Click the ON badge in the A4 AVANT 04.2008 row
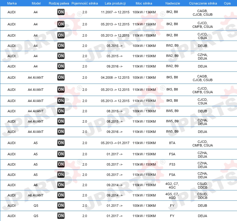Screen dimensions: 237x221 click(61, 78)
